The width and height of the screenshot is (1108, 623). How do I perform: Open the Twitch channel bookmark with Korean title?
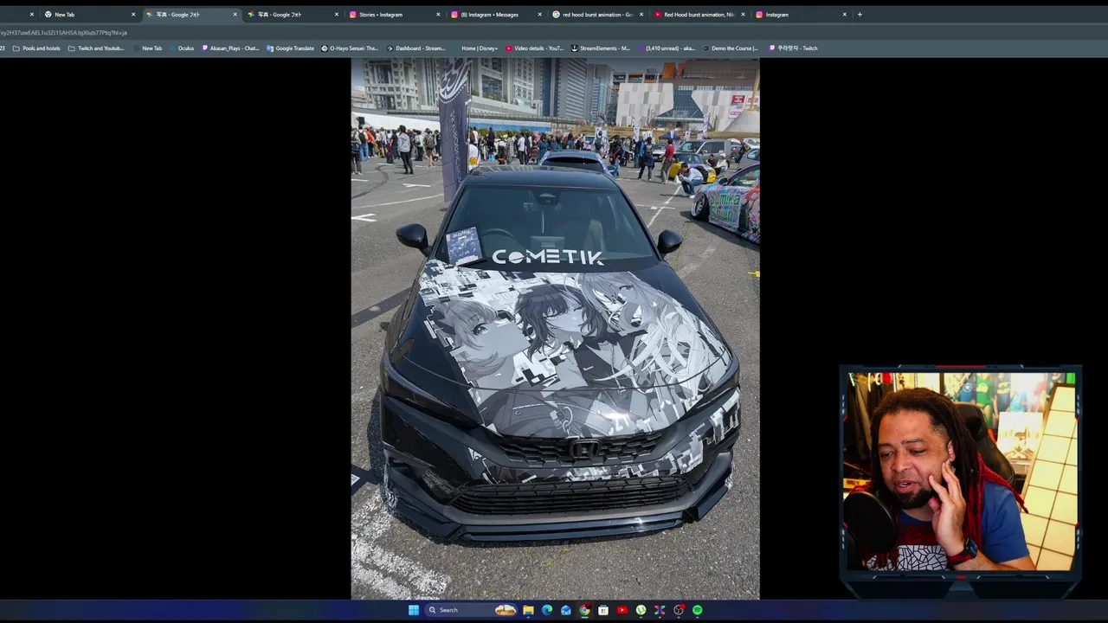coord(793,48)
